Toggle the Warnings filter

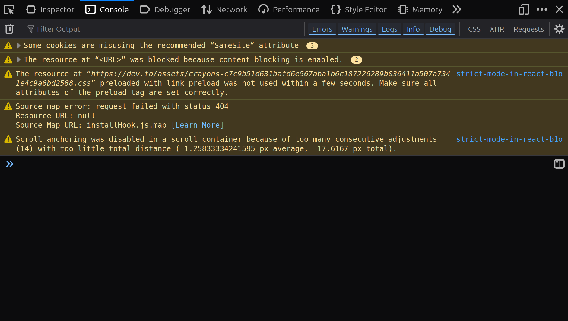[x=357, y=29]
